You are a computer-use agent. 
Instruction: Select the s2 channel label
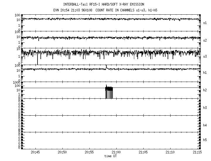205,40
